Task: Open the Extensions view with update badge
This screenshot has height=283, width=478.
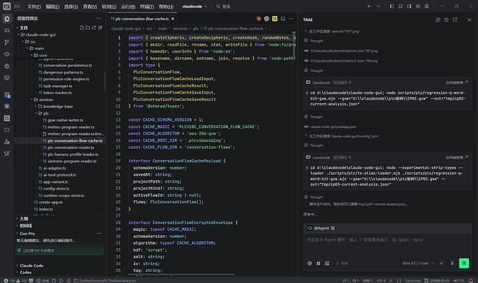Action: coord(7,95)
